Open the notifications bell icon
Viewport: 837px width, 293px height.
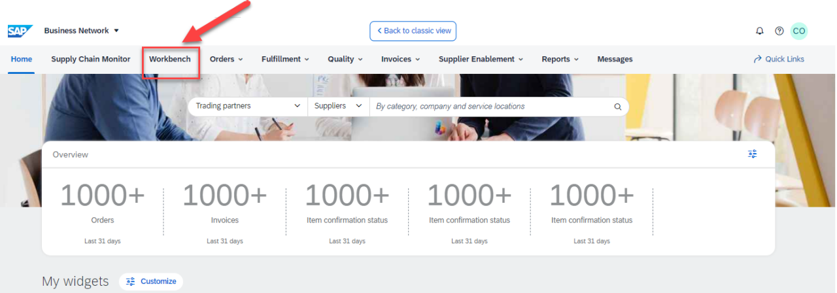point(759,31)
